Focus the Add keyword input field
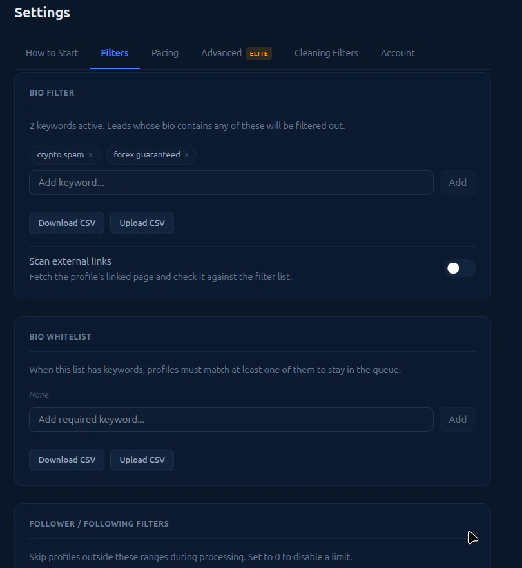The width and height of the screenshot is (522, 568). pyautogui.click(x=231, y=183)
